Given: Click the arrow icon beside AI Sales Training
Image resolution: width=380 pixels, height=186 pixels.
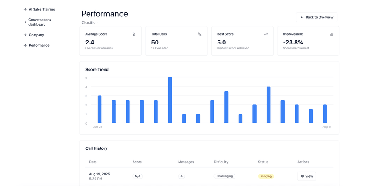Looking at the screenshot, I should (x=25, y=9).
